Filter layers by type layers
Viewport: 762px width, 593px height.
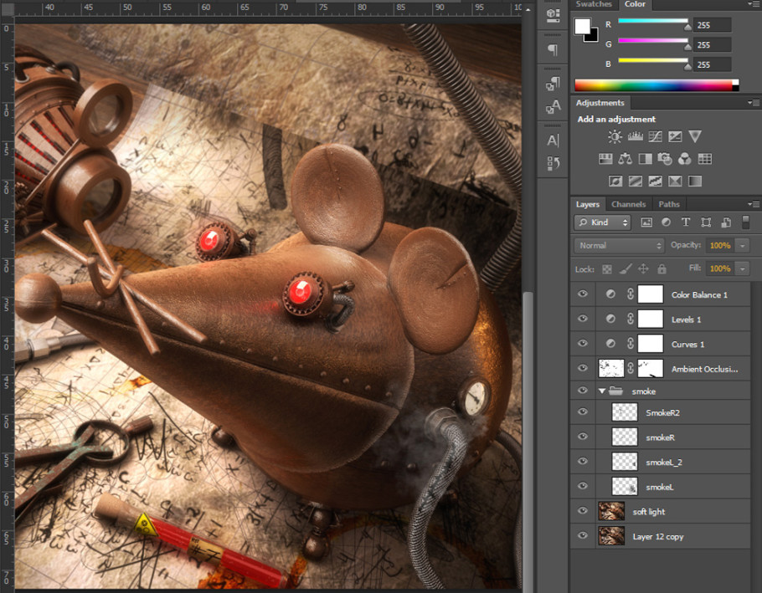pos(686,222)
